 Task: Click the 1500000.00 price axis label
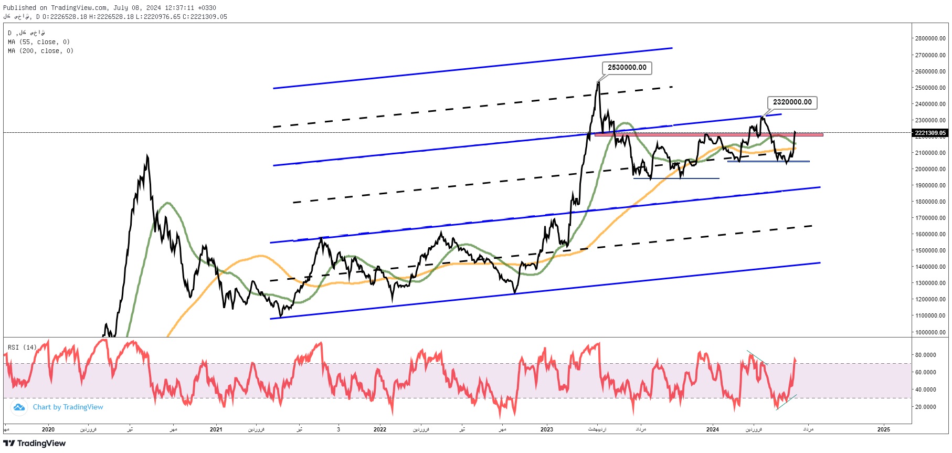pos(930,250)
